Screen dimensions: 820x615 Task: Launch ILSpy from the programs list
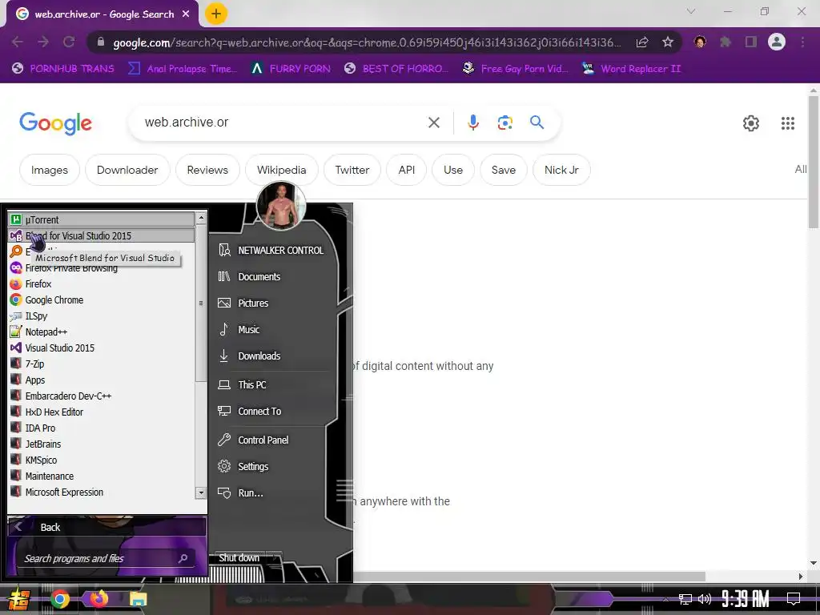point(102,316)
